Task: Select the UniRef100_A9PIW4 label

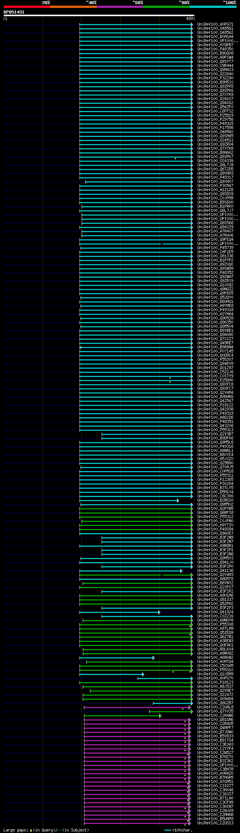Action: pyautogui.click(x=215, y=58)
